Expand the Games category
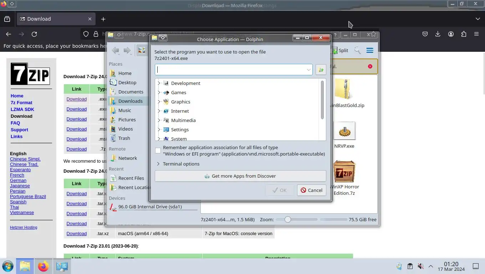Screen dimensions: 485x274 pyautogui.click(x=159, y=92)
